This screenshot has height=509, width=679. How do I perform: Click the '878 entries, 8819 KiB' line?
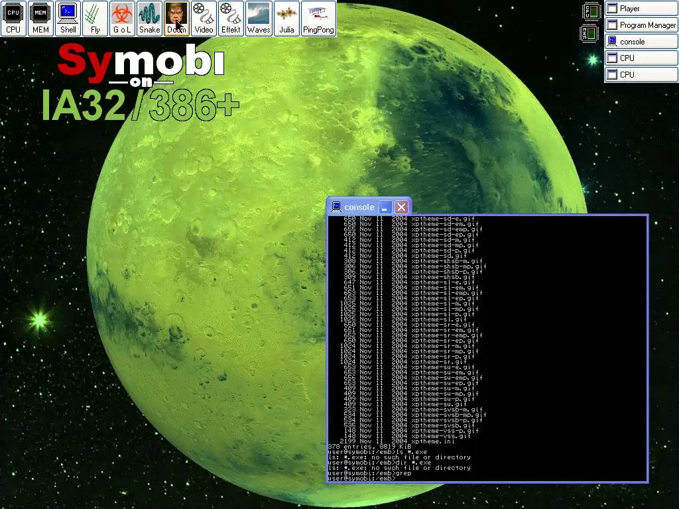(370, 446)
